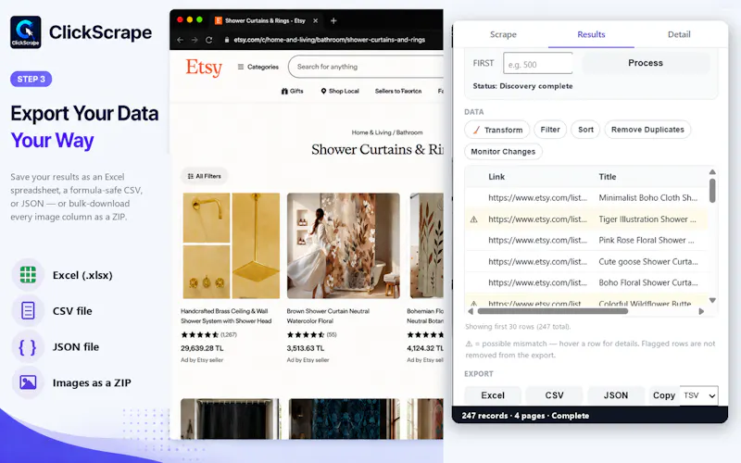Viewport: 741px width, 463px height.
Task: Click the Excel (.xlsx) grid icon
Action: [x=28, y=274]
